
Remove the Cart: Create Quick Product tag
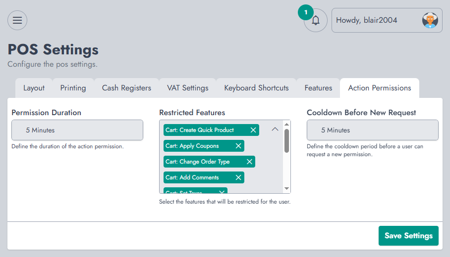[x=253, y=130]
